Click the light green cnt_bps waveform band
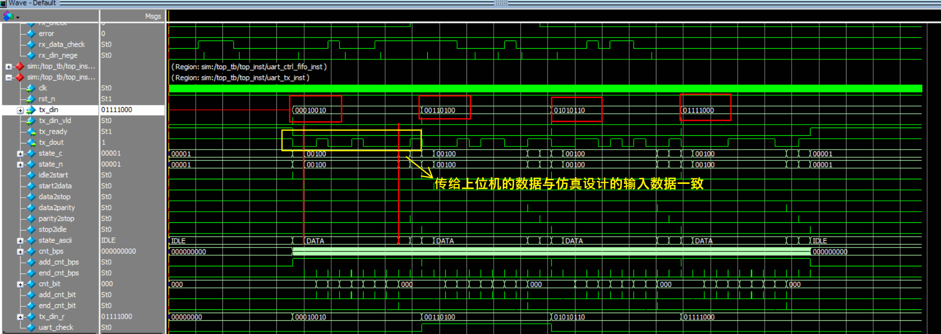The width and height of the screenshot is (941, 334). point(551,252)
